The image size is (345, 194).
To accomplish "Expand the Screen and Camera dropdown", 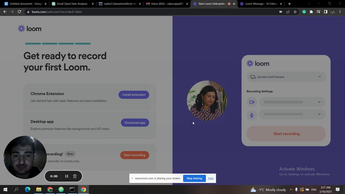I will (x=287, y=77).
